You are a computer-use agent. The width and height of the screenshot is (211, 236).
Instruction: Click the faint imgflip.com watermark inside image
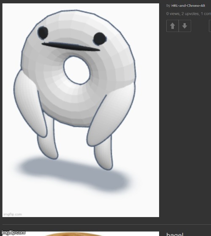pyautogui.click(x=13, y=214)
